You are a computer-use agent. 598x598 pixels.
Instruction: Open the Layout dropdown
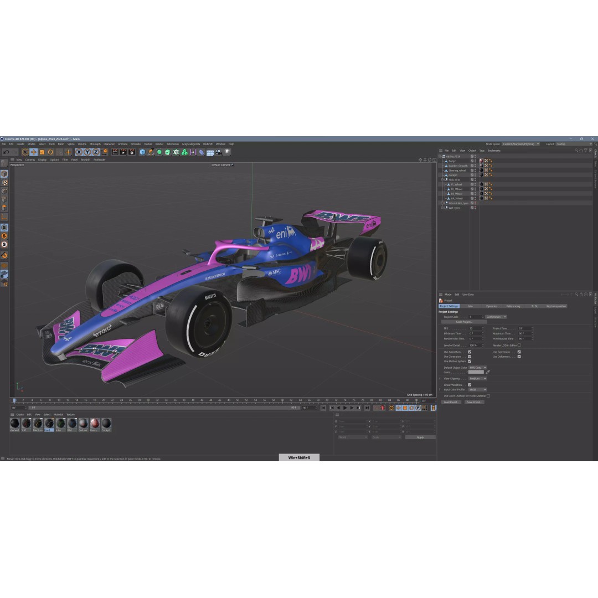coord(574,144)
